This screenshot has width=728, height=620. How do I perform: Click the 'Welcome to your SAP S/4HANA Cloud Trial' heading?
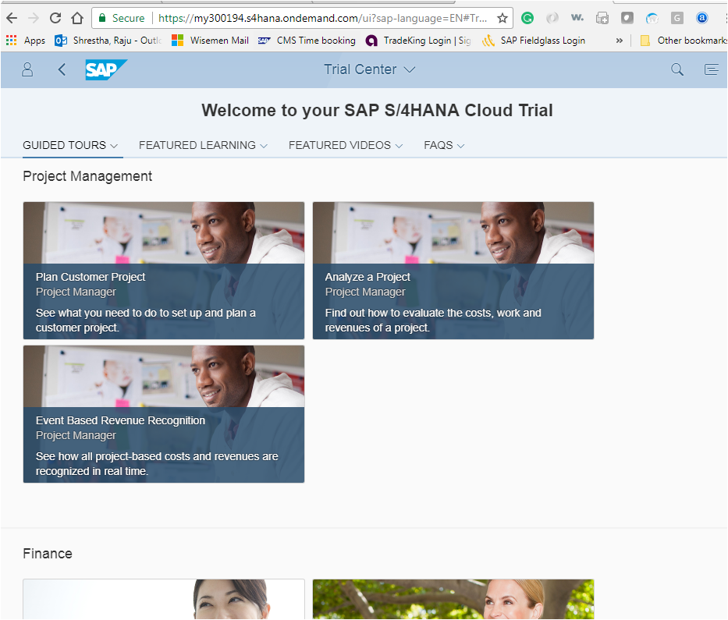click(377, 111)
